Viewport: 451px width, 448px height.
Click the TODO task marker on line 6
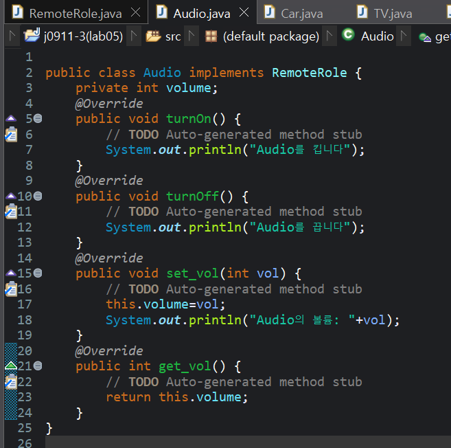[11, 135]
